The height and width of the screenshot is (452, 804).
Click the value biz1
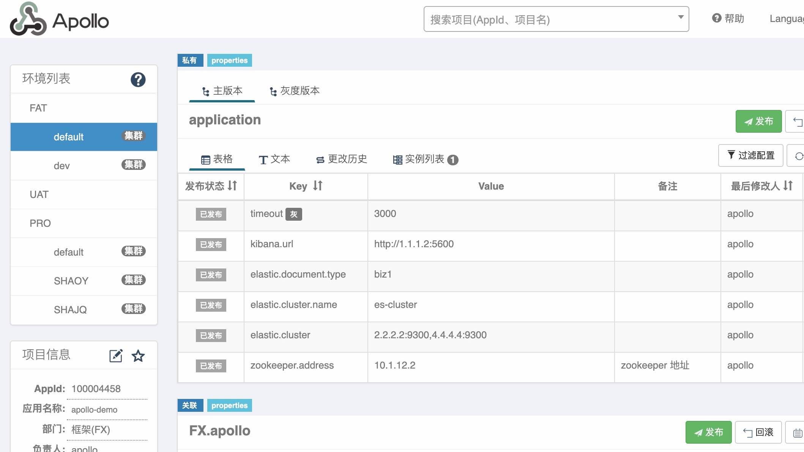click(383, 274)
